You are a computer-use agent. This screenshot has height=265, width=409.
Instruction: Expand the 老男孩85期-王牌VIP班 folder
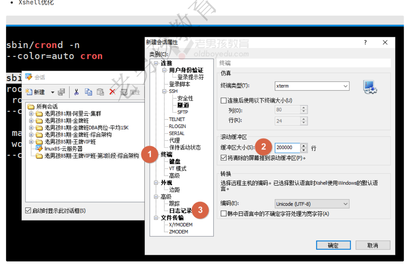(31, 142)
